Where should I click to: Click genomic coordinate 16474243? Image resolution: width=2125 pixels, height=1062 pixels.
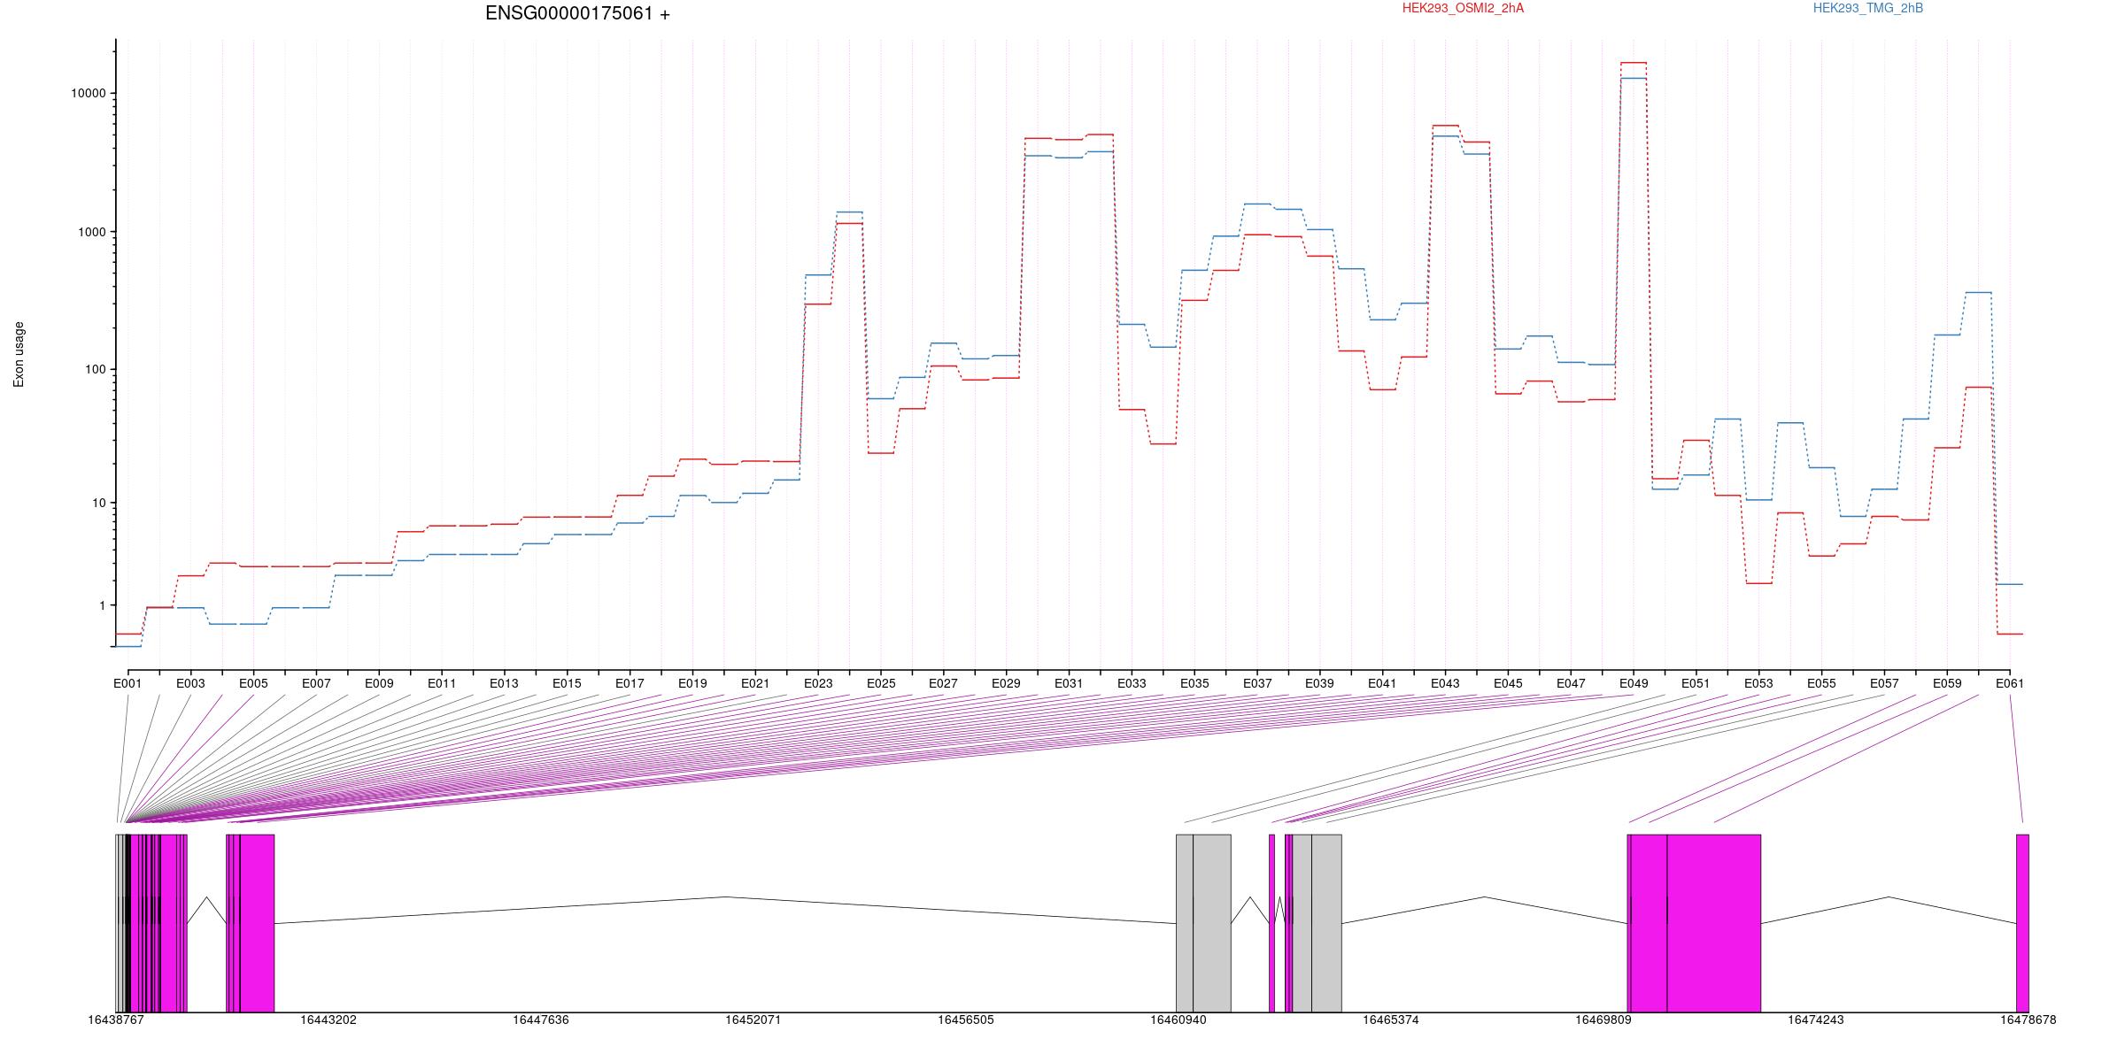coord(1816,1020)
